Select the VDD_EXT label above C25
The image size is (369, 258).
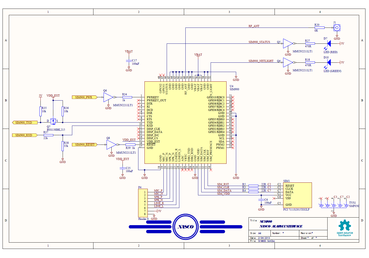(x=122, y=159)
